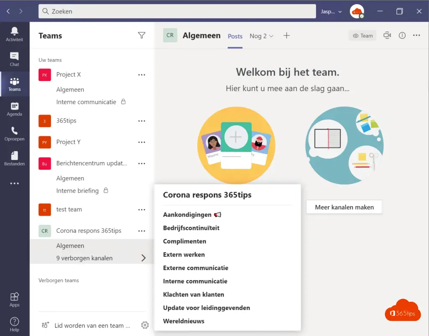Click the PY team avatar

44,142
